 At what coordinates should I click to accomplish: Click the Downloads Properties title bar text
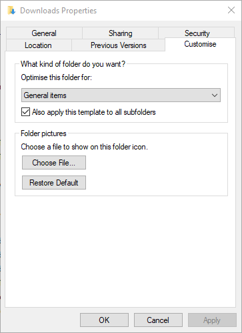(x=59, y=11)
